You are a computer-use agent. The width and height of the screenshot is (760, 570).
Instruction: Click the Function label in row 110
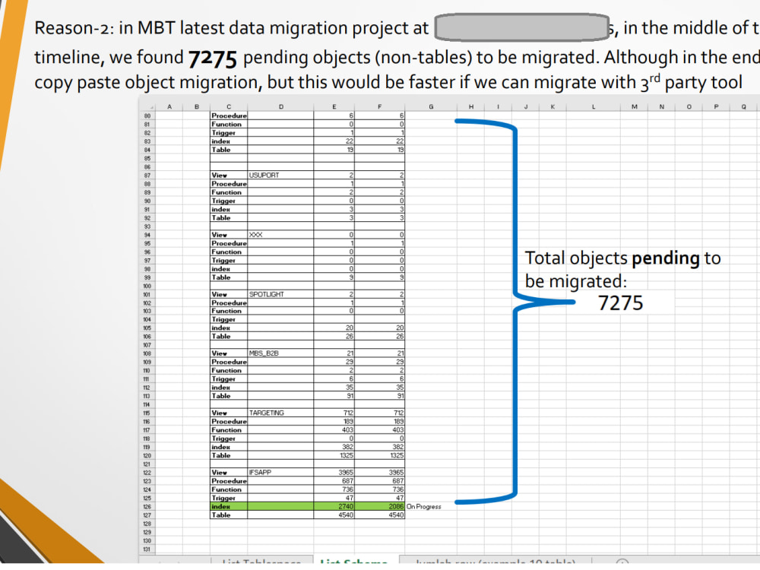coord(229,371)
